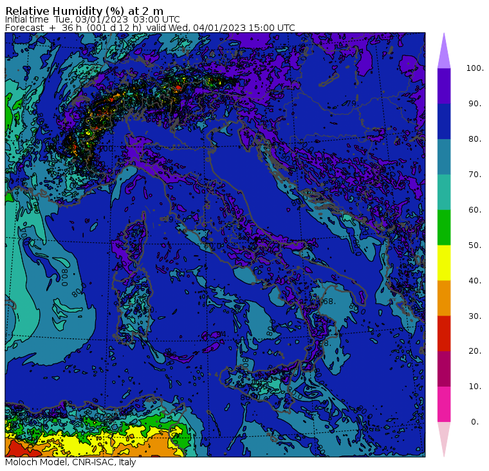This screenshot has height=471, width=489.
Task: Click 'Moloch Model, CNR-ISAC, Italy' credit text
Action: 71,462
